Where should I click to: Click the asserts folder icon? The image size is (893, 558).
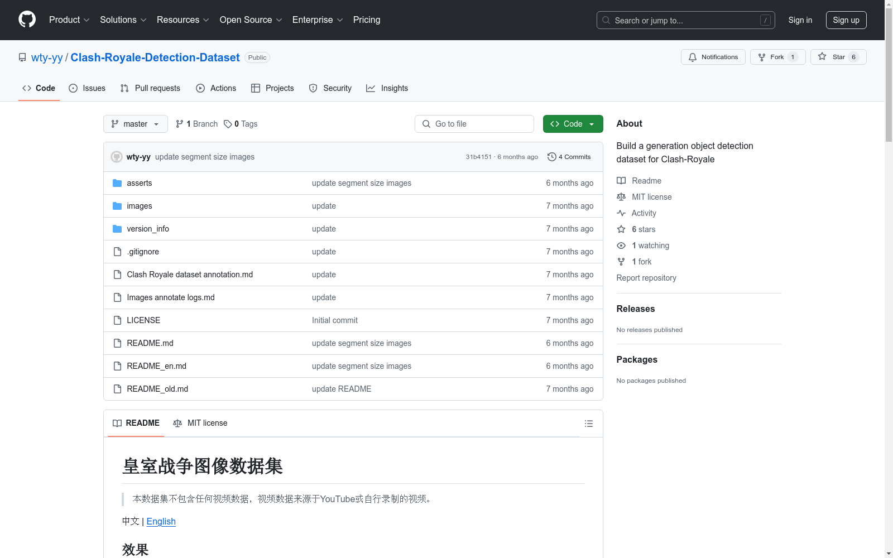point(117,183)
